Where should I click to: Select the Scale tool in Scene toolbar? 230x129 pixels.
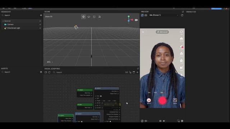click(94, 17)
